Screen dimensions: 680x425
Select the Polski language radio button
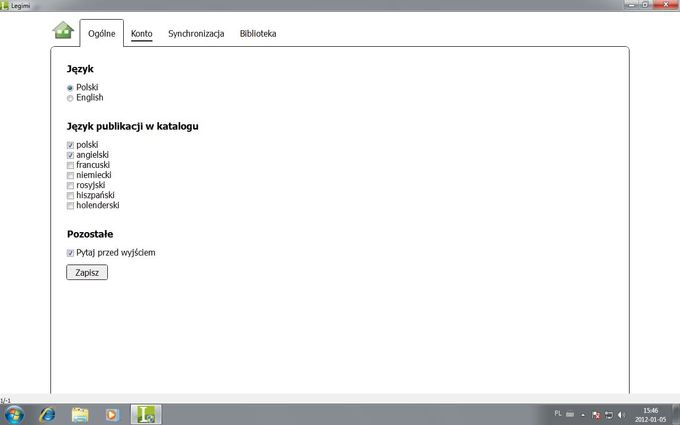(70, 88)
